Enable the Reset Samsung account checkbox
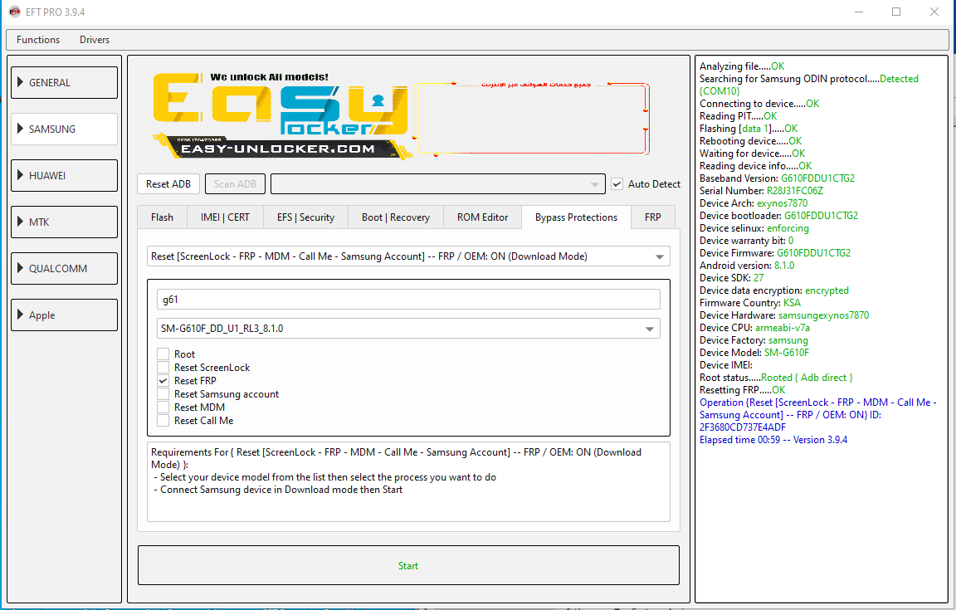This screenshot has height=610, width=956. pos(163,394)
